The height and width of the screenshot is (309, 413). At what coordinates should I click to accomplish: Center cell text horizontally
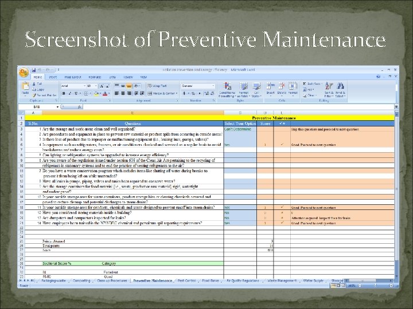point(123,93)
